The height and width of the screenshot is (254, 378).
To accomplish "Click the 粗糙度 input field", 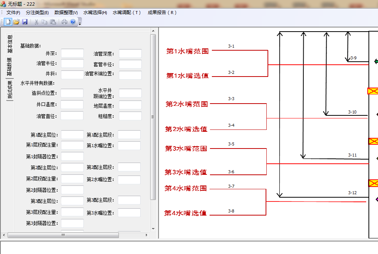I will point(130,116).
